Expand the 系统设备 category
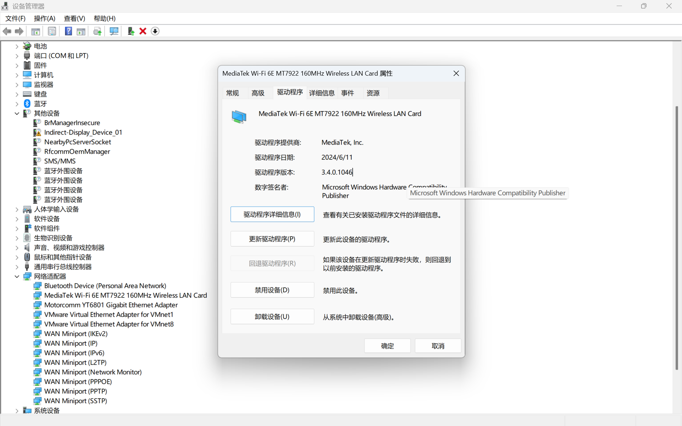The height and width of the screenshot is (426, 682). 17,410
